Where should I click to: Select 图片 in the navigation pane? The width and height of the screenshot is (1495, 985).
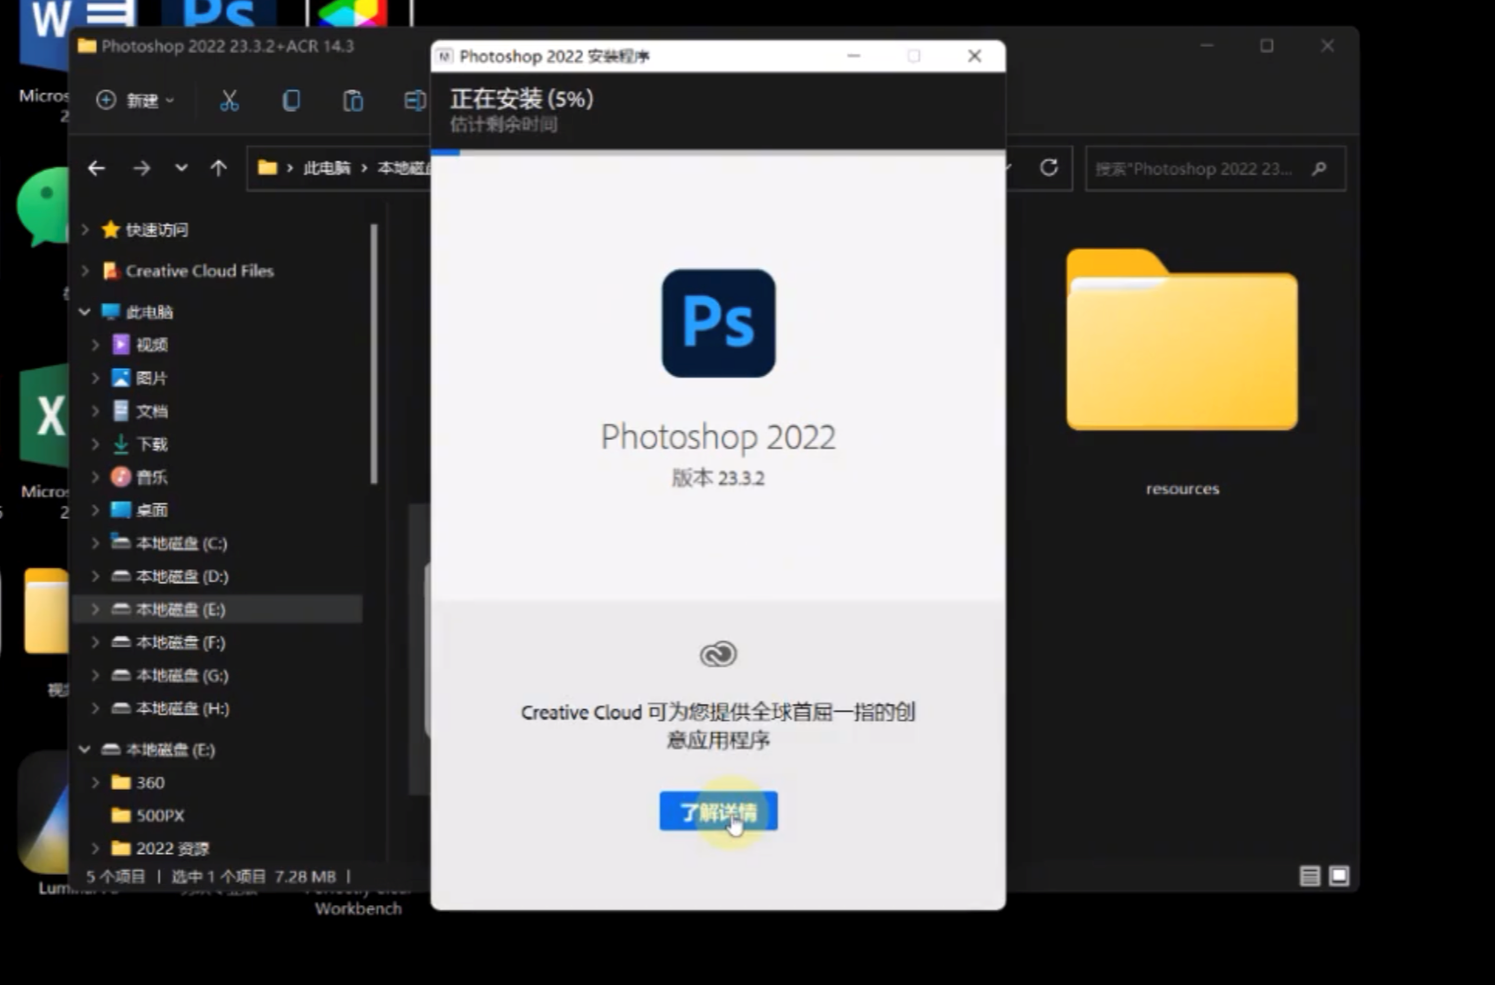152,378
